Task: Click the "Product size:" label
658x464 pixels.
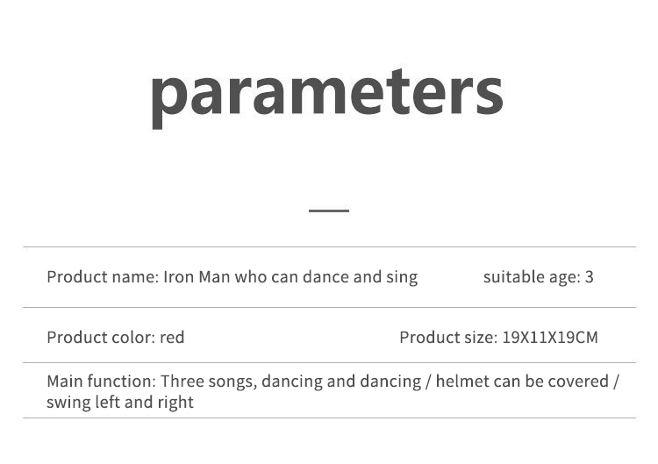Action: point(447,338)
